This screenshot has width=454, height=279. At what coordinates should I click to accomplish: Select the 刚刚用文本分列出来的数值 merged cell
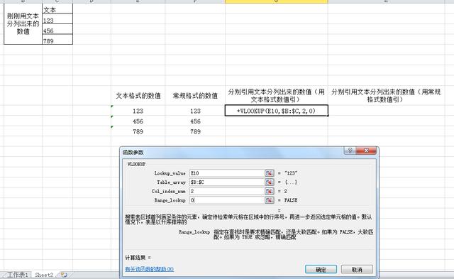coord(23,23)
